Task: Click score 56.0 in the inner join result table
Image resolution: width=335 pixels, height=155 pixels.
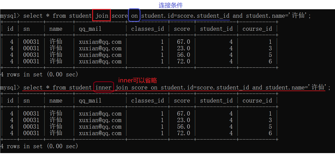Action: click(x=184, y=126)
